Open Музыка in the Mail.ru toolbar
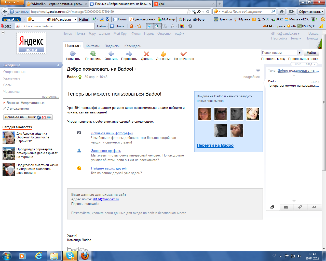 click(x=242, y=19)
